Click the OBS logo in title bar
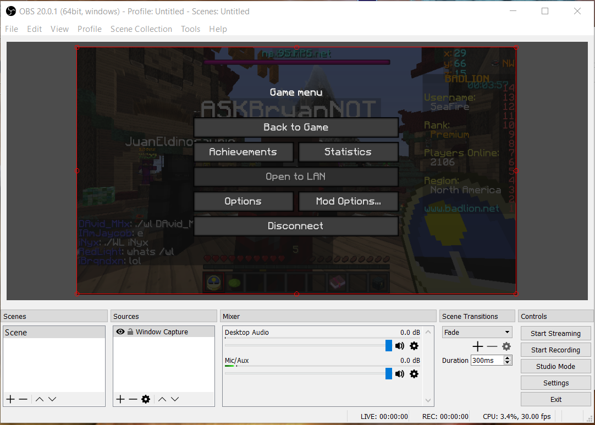 (x=11, y=12)
